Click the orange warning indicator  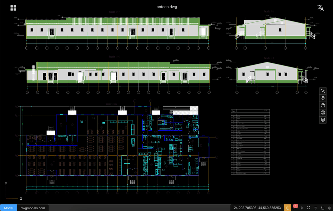click(288, 208)
